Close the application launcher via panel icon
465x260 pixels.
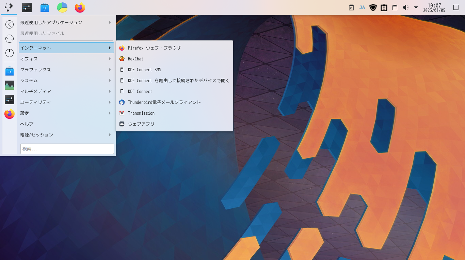[9, 7]
